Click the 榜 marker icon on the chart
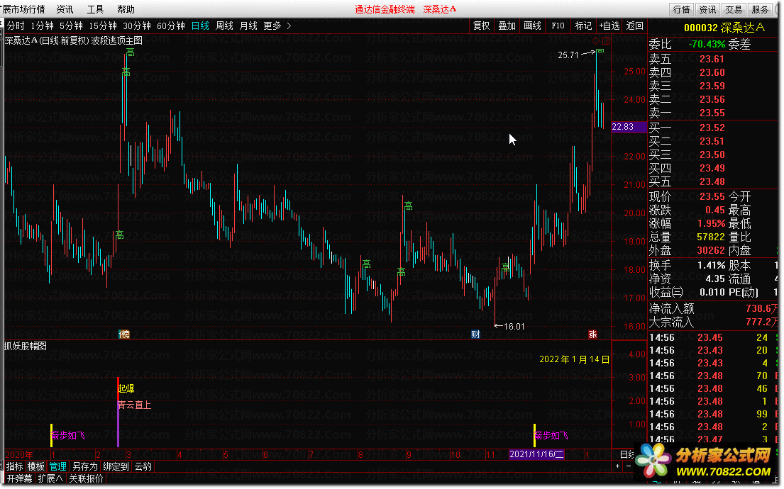784x489 pixels. tap(124, 335)
